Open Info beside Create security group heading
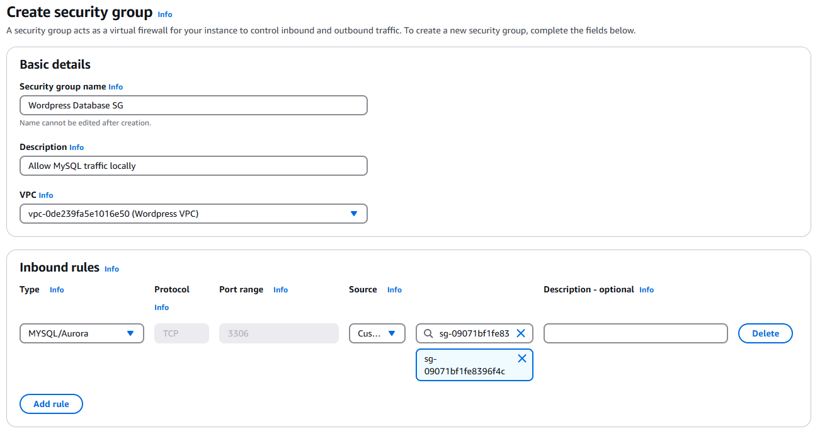The image size is (815, 431). click(164, 14)
